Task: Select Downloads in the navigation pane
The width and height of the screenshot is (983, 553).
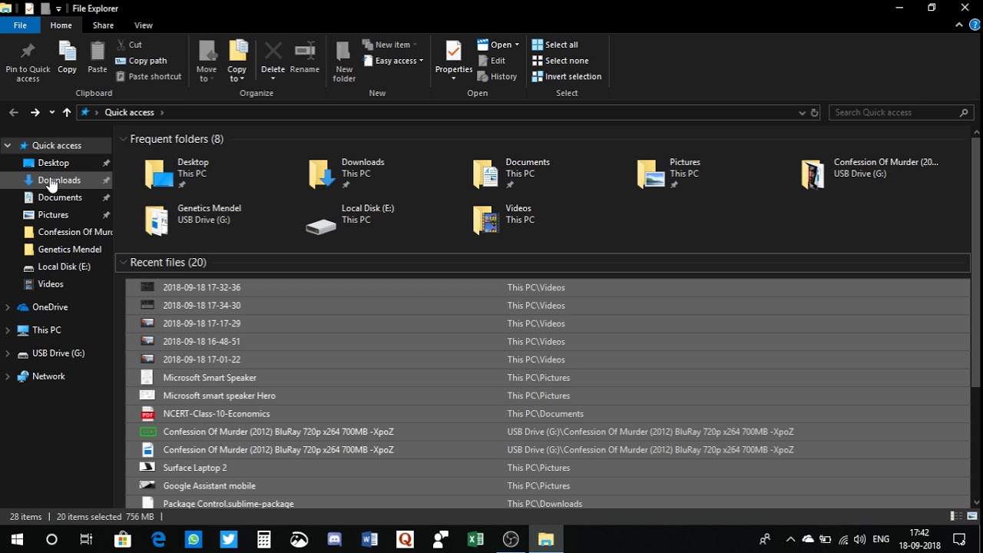Action: click(x=59, y=180)
